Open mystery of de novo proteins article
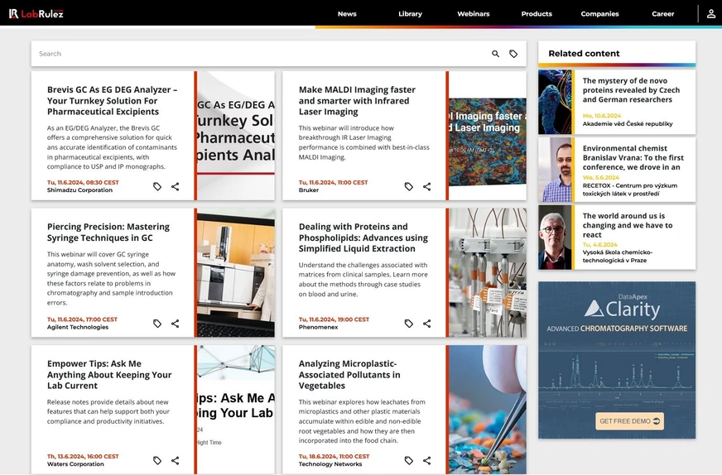This screenshot has height=475, width=722. (x=631, y=90)
